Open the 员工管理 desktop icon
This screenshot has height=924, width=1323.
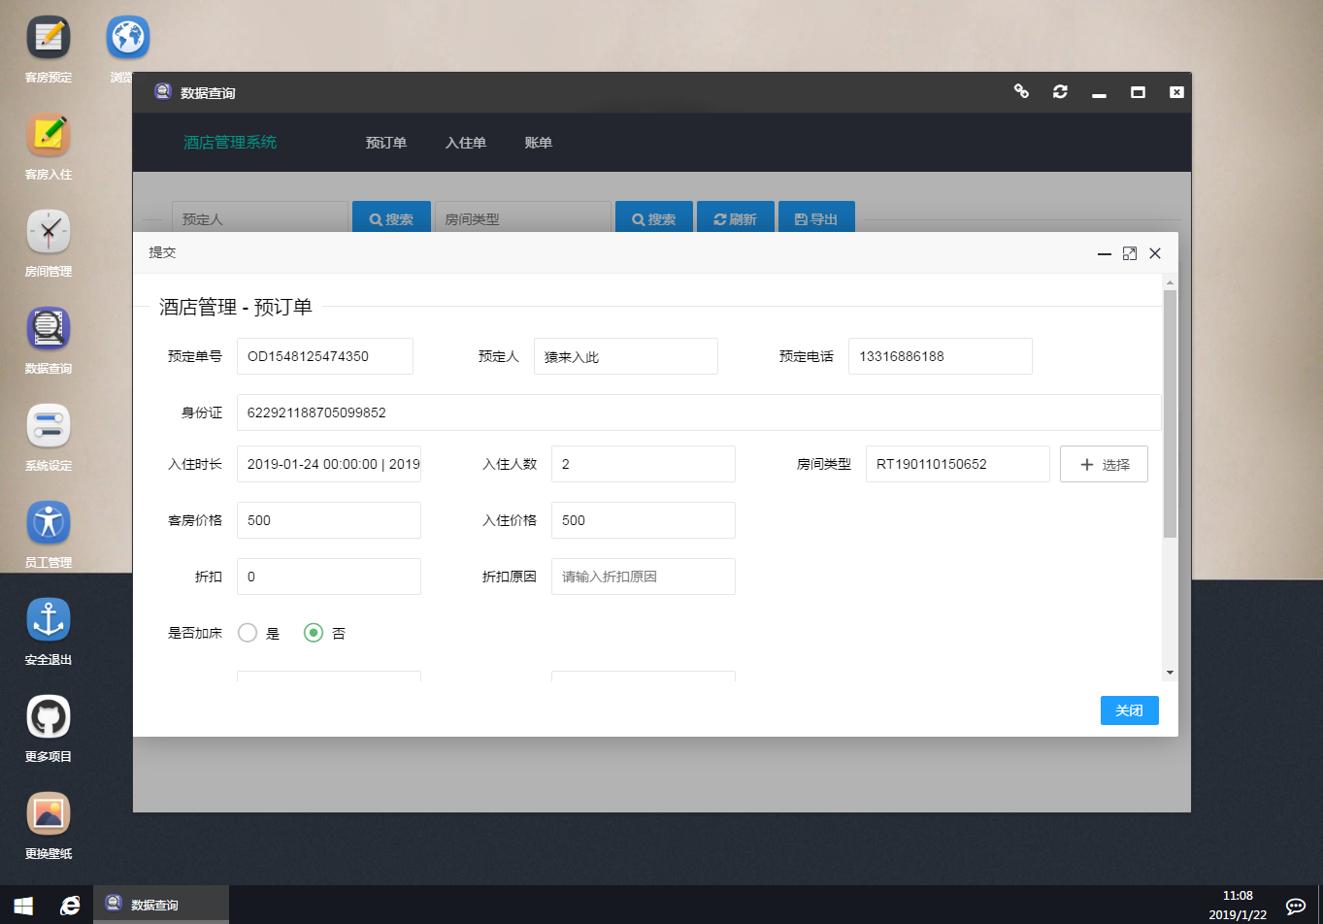click(48, 524)
